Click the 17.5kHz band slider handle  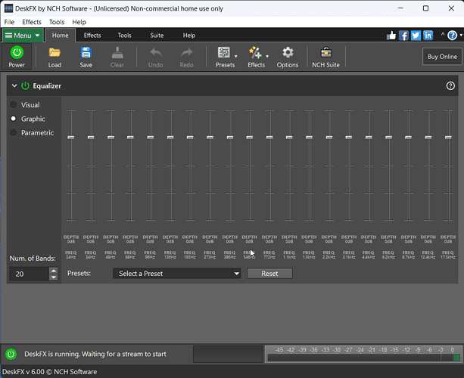[448, 137]
